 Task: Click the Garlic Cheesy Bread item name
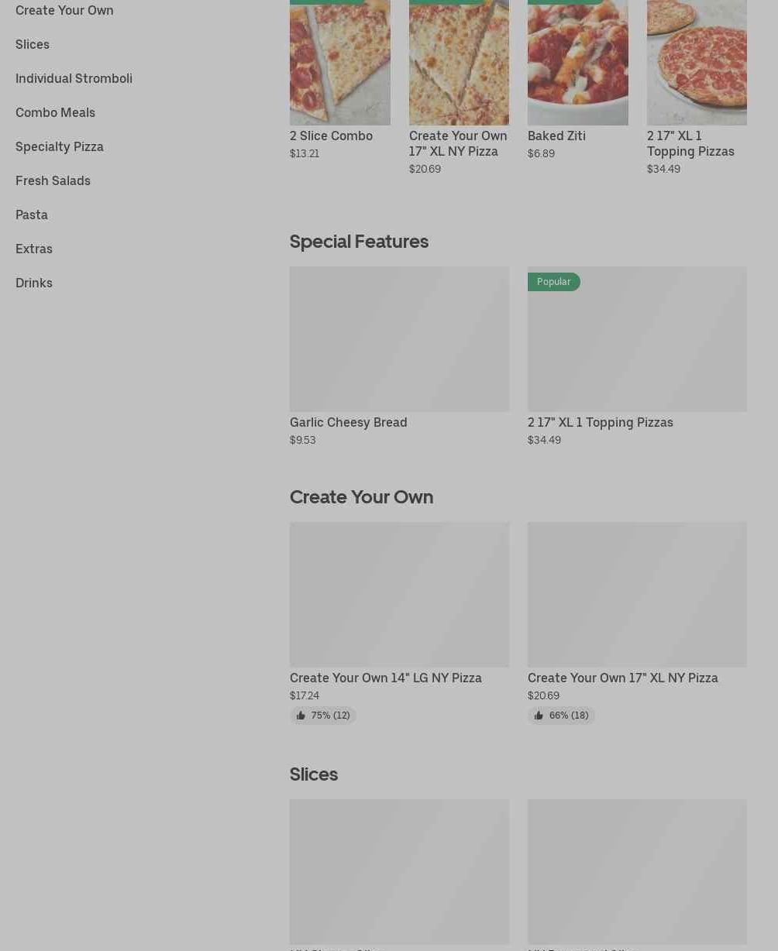click(349, 422)
